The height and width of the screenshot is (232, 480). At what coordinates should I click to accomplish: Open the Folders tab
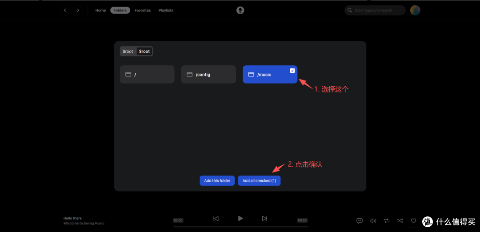coord(120,10)
